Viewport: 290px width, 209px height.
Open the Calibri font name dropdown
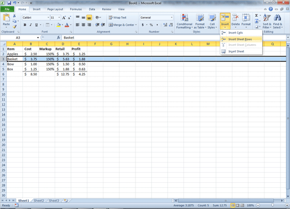[49, 17]
